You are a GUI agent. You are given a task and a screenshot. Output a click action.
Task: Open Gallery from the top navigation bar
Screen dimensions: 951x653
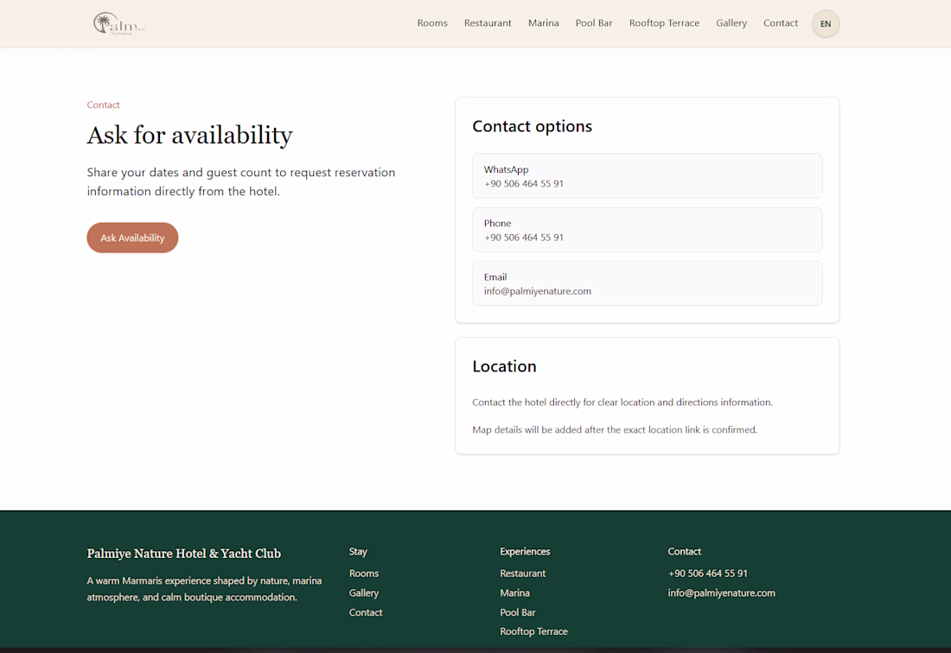click(x=731, y=23)
